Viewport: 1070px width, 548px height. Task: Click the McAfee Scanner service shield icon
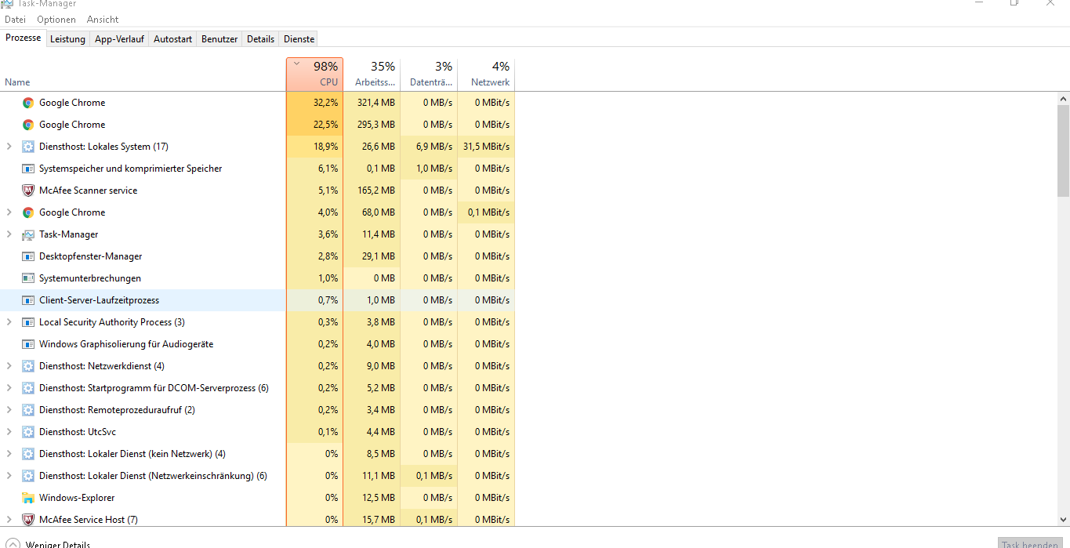click(x=28, y=191)
